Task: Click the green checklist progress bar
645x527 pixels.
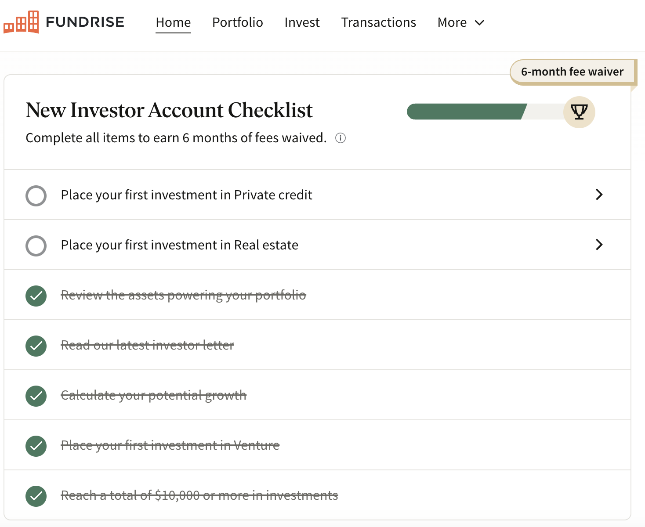Action: pyautogui.click(x=466, y=112)
